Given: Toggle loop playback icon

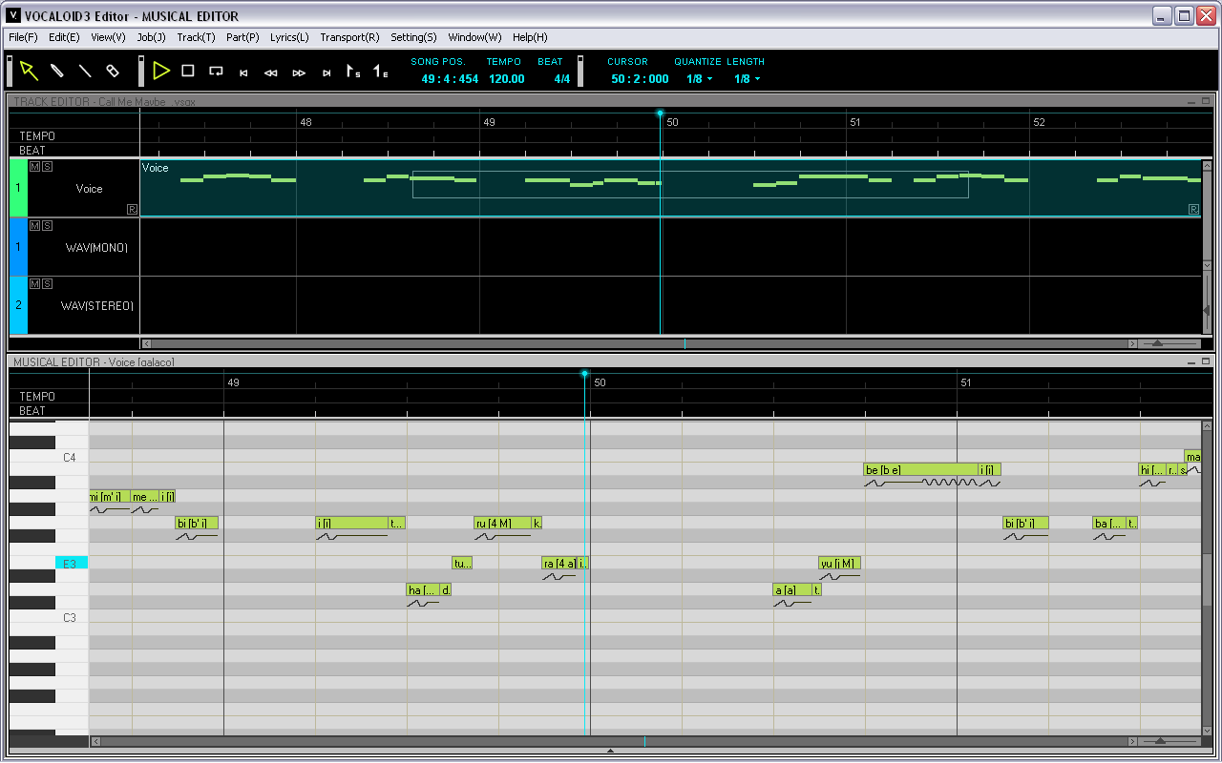Looking at the screenshot, I should (216, 71).
